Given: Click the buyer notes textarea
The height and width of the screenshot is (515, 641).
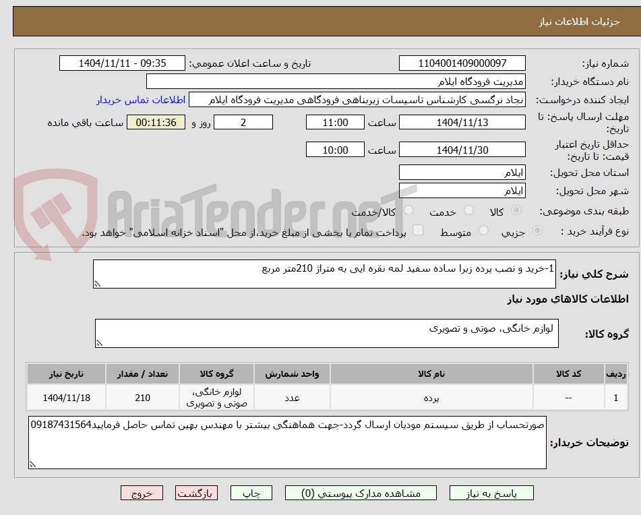Looking at the screenshot, I should 287,442.
